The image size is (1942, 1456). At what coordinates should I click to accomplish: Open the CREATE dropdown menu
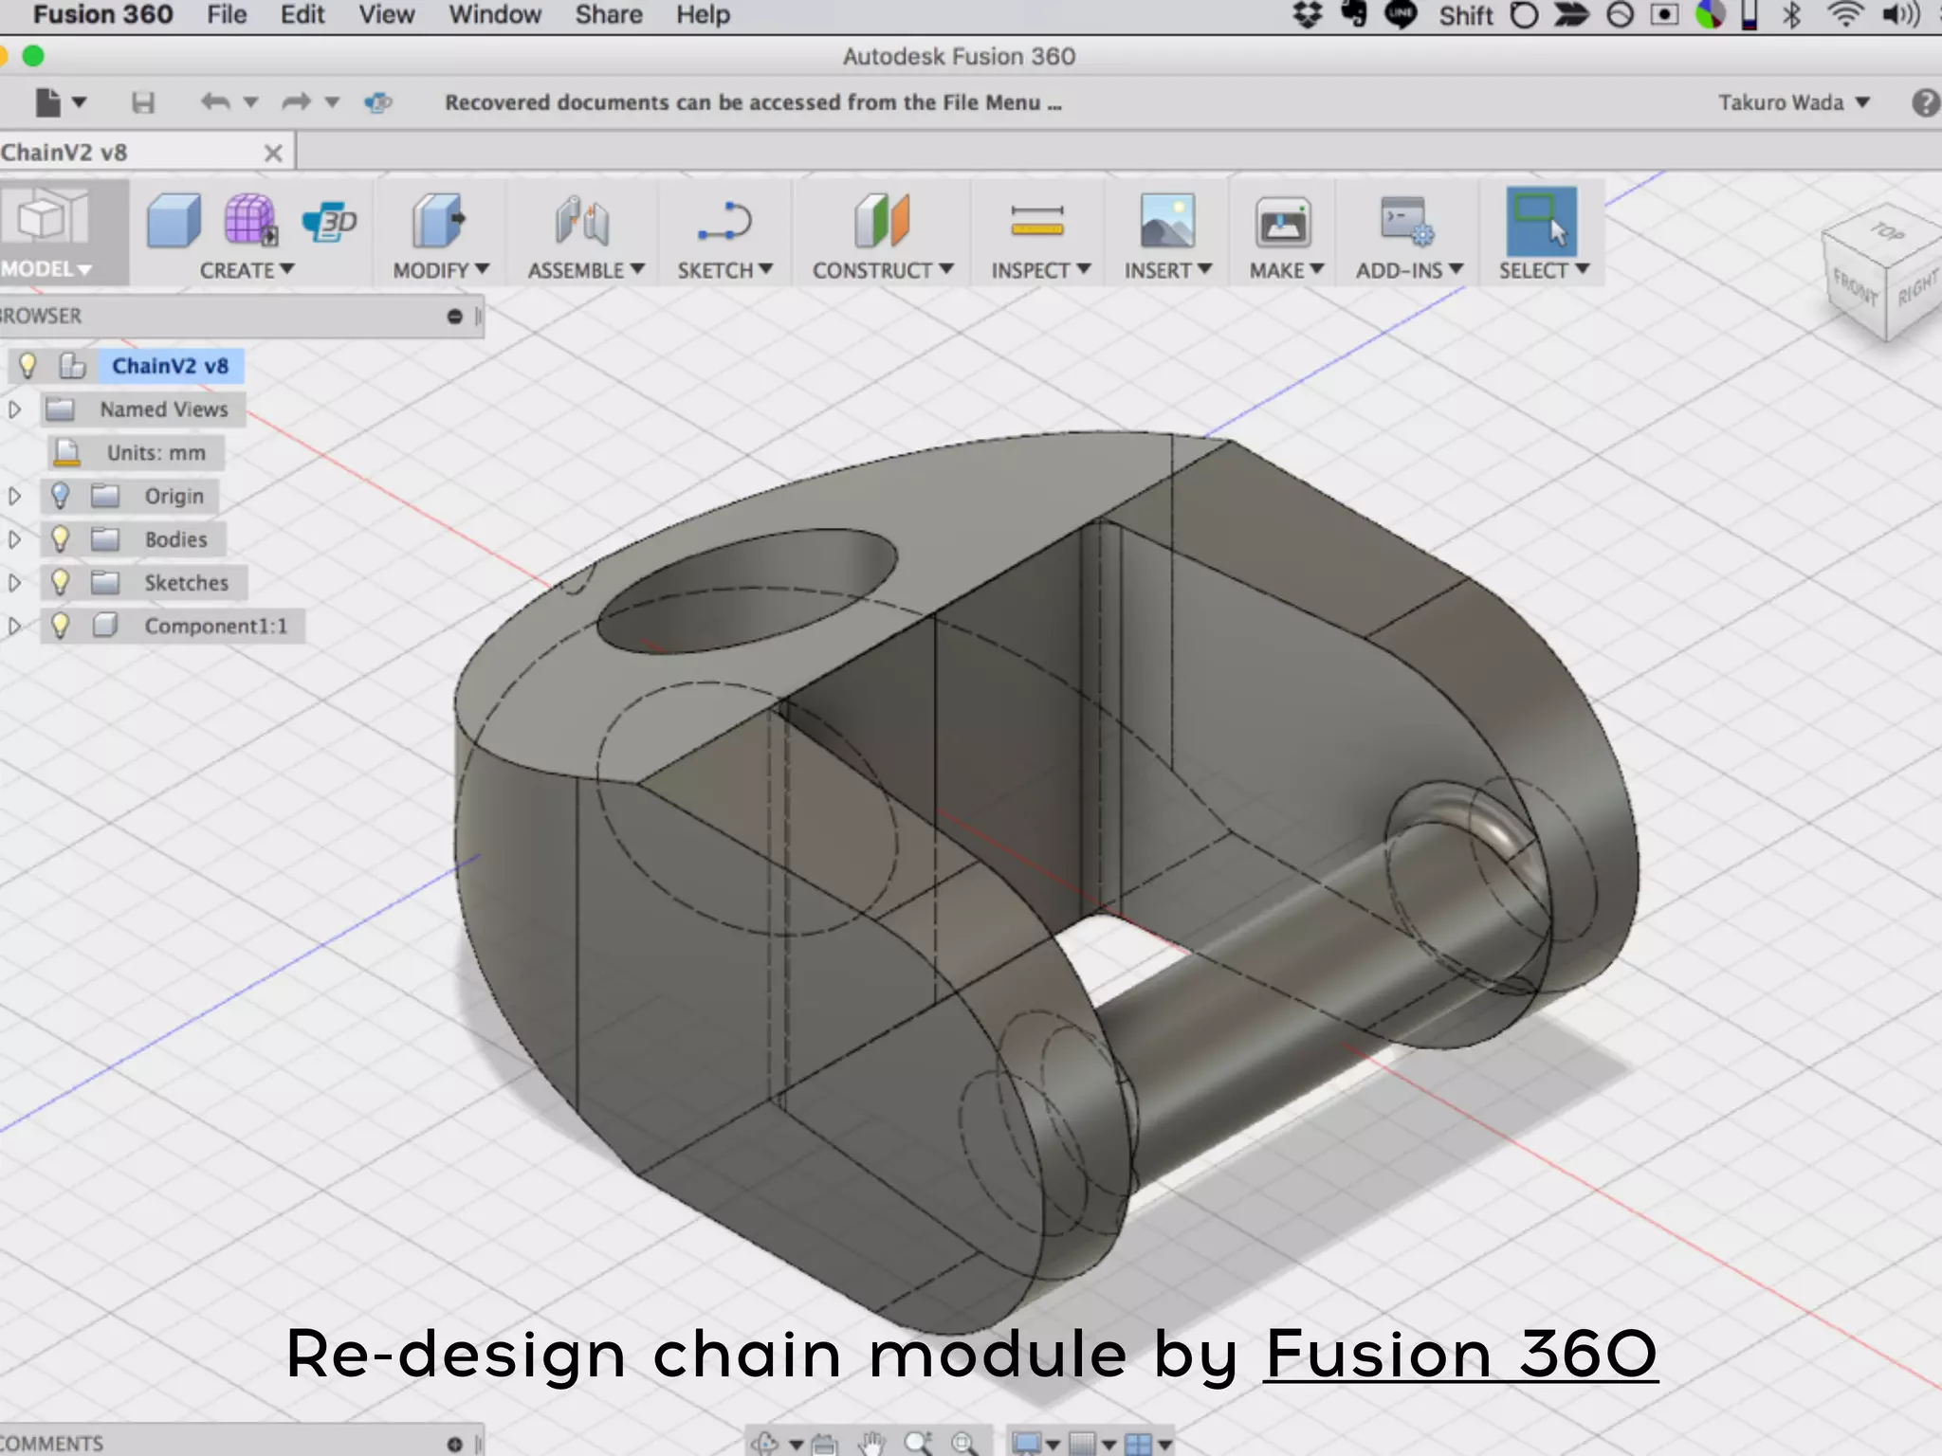pyautogui.click(x=247, y=270)
